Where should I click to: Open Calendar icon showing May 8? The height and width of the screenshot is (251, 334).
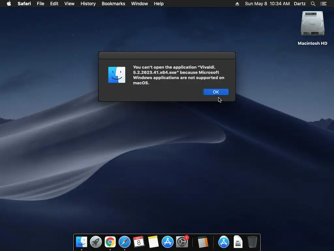coord(139,242)
